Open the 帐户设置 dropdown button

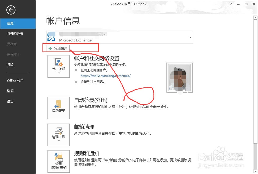[x=59, y=66]
